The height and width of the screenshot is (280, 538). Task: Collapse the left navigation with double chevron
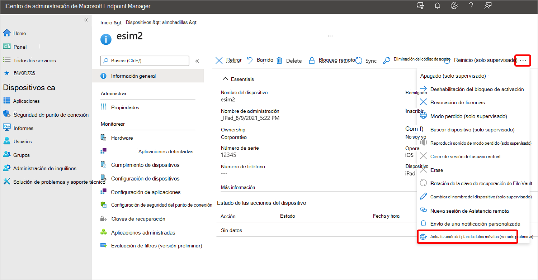click(86, 20)
